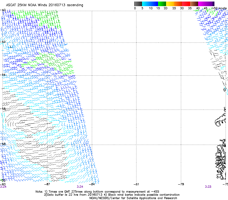Click the '20' label under the color bar
This screenshot has width=228, height=200.
pos(165,8)
